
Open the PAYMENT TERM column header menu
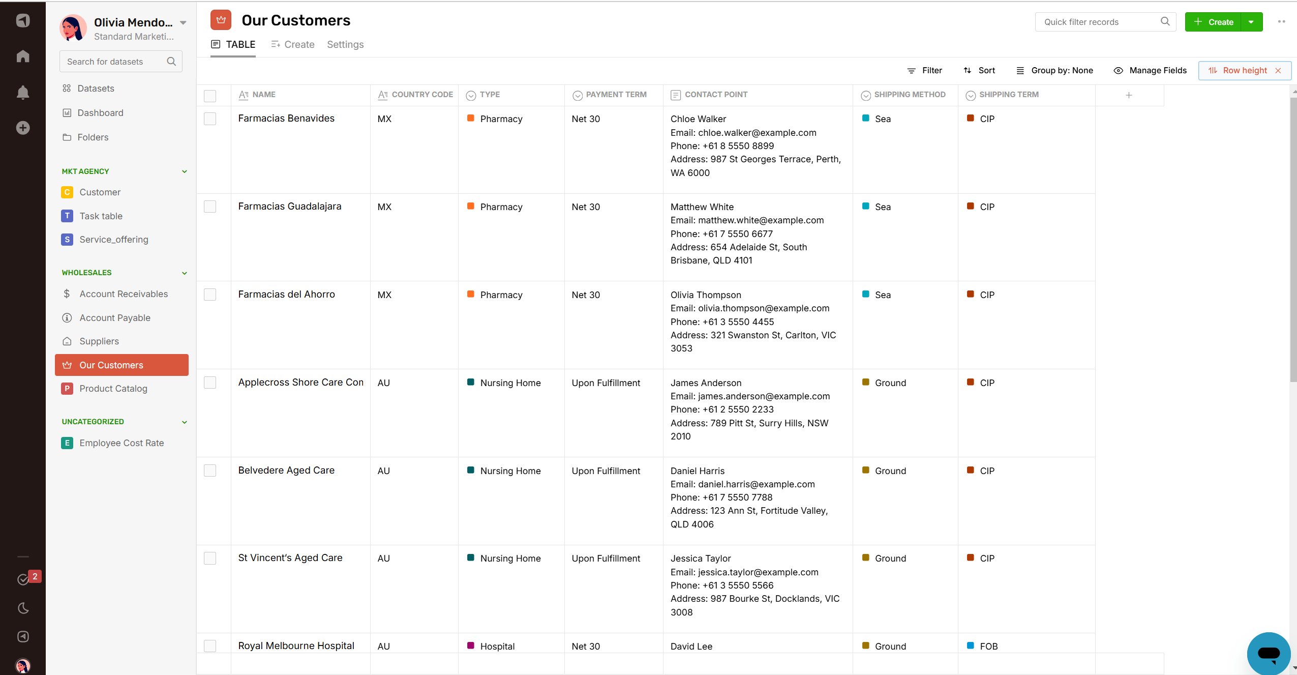(x=614, y=95)
